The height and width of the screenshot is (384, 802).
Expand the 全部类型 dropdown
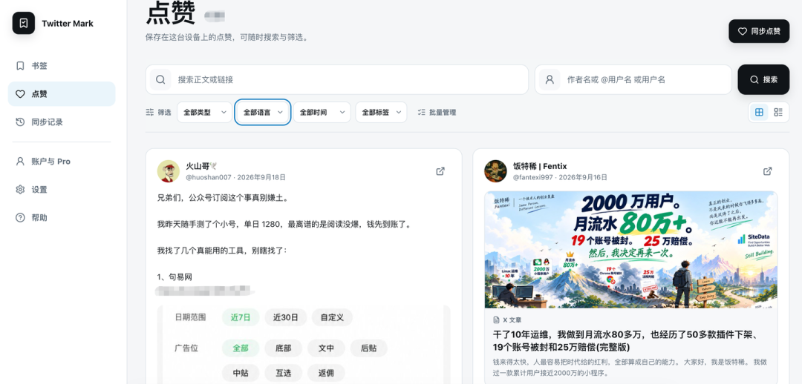(205, 113)
